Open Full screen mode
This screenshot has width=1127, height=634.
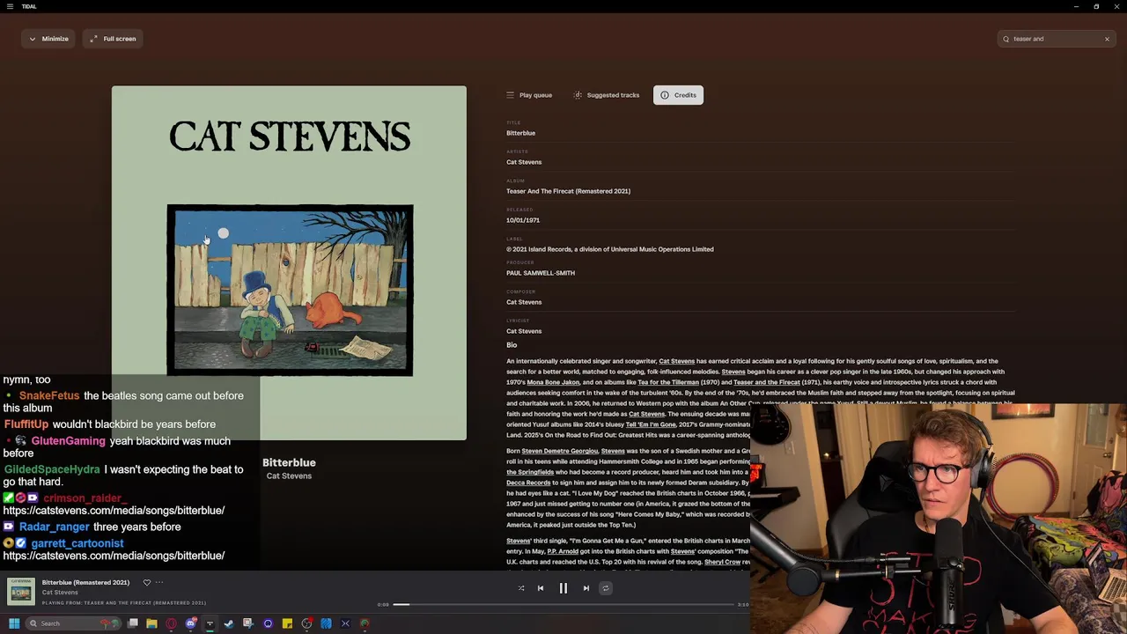click(114, 39)
